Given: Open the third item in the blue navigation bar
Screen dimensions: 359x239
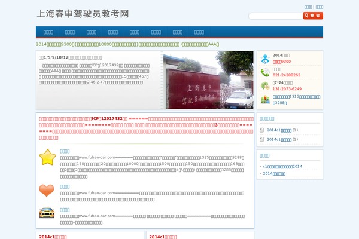Looking at the screenshot, I should click(x=92, y=32).
